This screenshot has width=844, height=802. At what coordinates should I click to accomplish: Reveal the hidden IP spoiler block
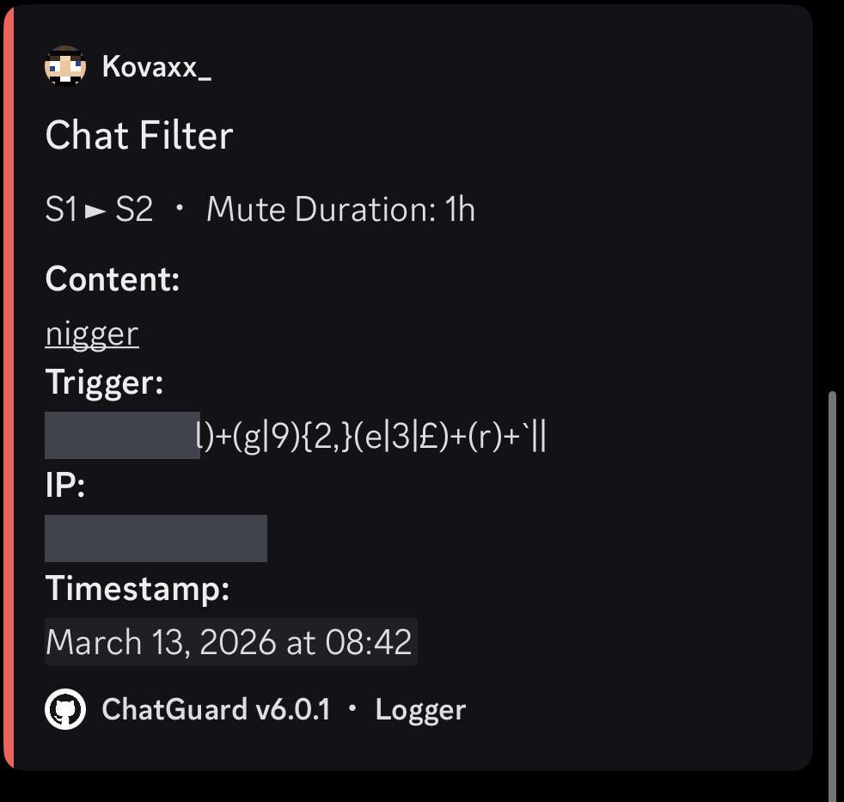coord(156,538)
